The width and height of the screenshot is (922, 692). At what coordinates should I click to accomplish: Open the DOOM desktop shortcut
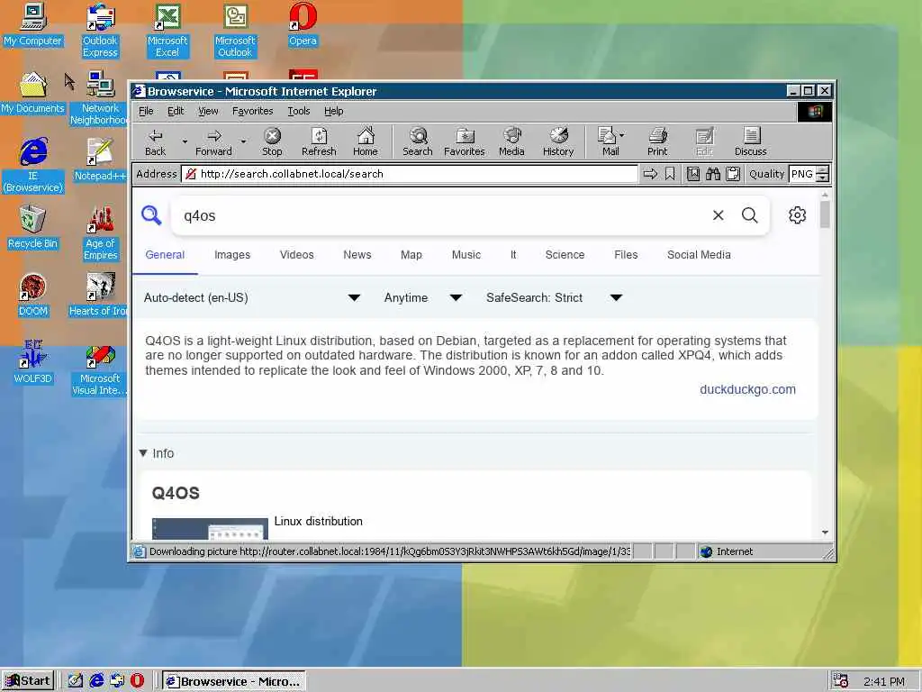coord(32,295)
